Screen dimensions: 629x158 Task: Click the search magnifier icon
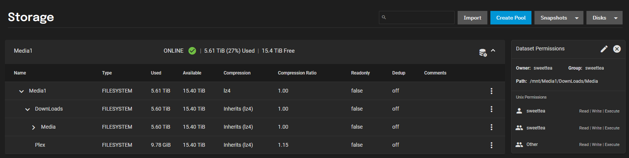pos(384,17)
